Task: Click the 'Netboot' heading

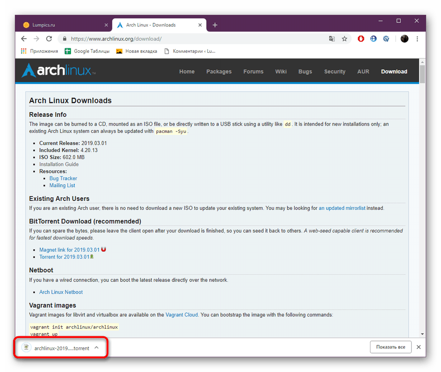Action: coord(41,270)
